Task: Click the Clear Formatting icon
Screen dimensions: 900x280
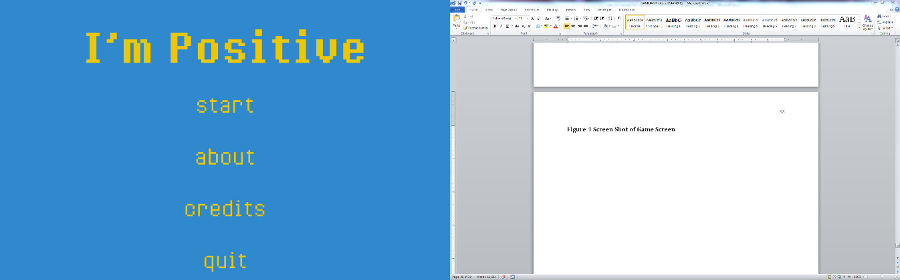Action: (x=558, y=19)
